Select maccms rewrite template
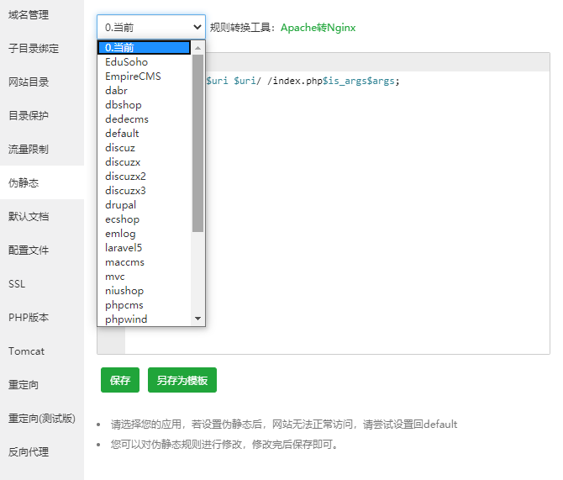The width and height of the screenshot is (563, 480). click(144, 262)
